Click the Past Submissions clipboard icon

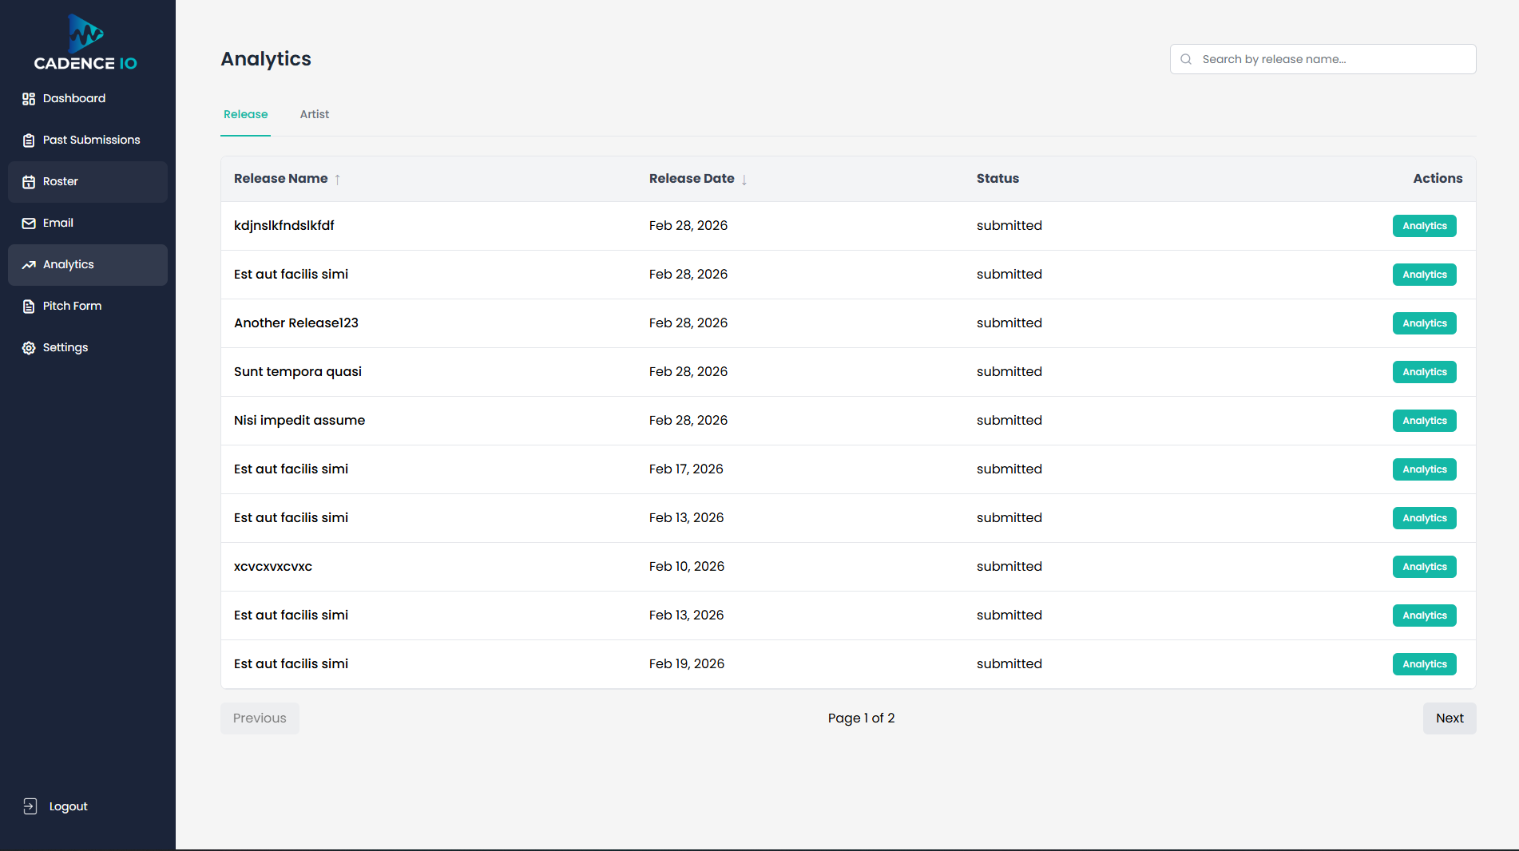point(29,141)
